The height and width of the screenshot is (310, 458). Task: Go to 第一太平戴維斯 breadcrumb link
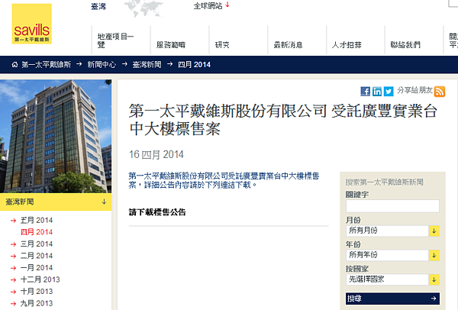(x=46, y=65)
